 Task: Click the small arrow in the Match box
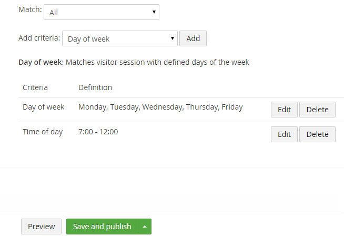(154, 12)
